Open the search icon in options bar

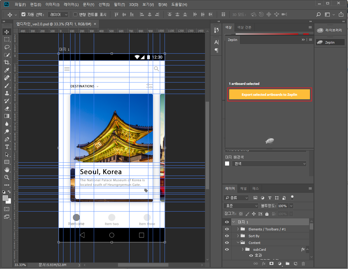point(319,14)
